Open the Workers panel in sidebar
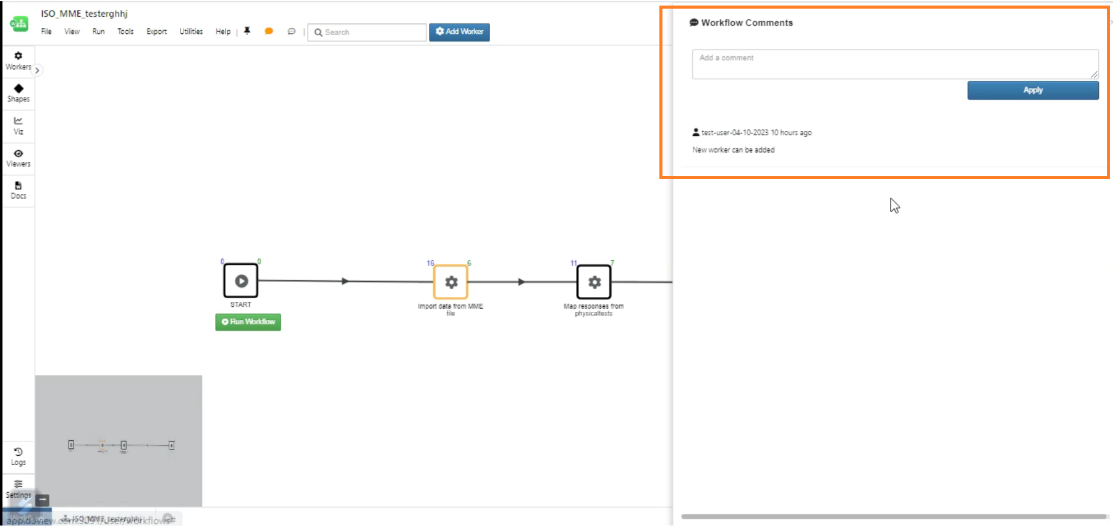Screen dimensions: 1113x528 18,61
